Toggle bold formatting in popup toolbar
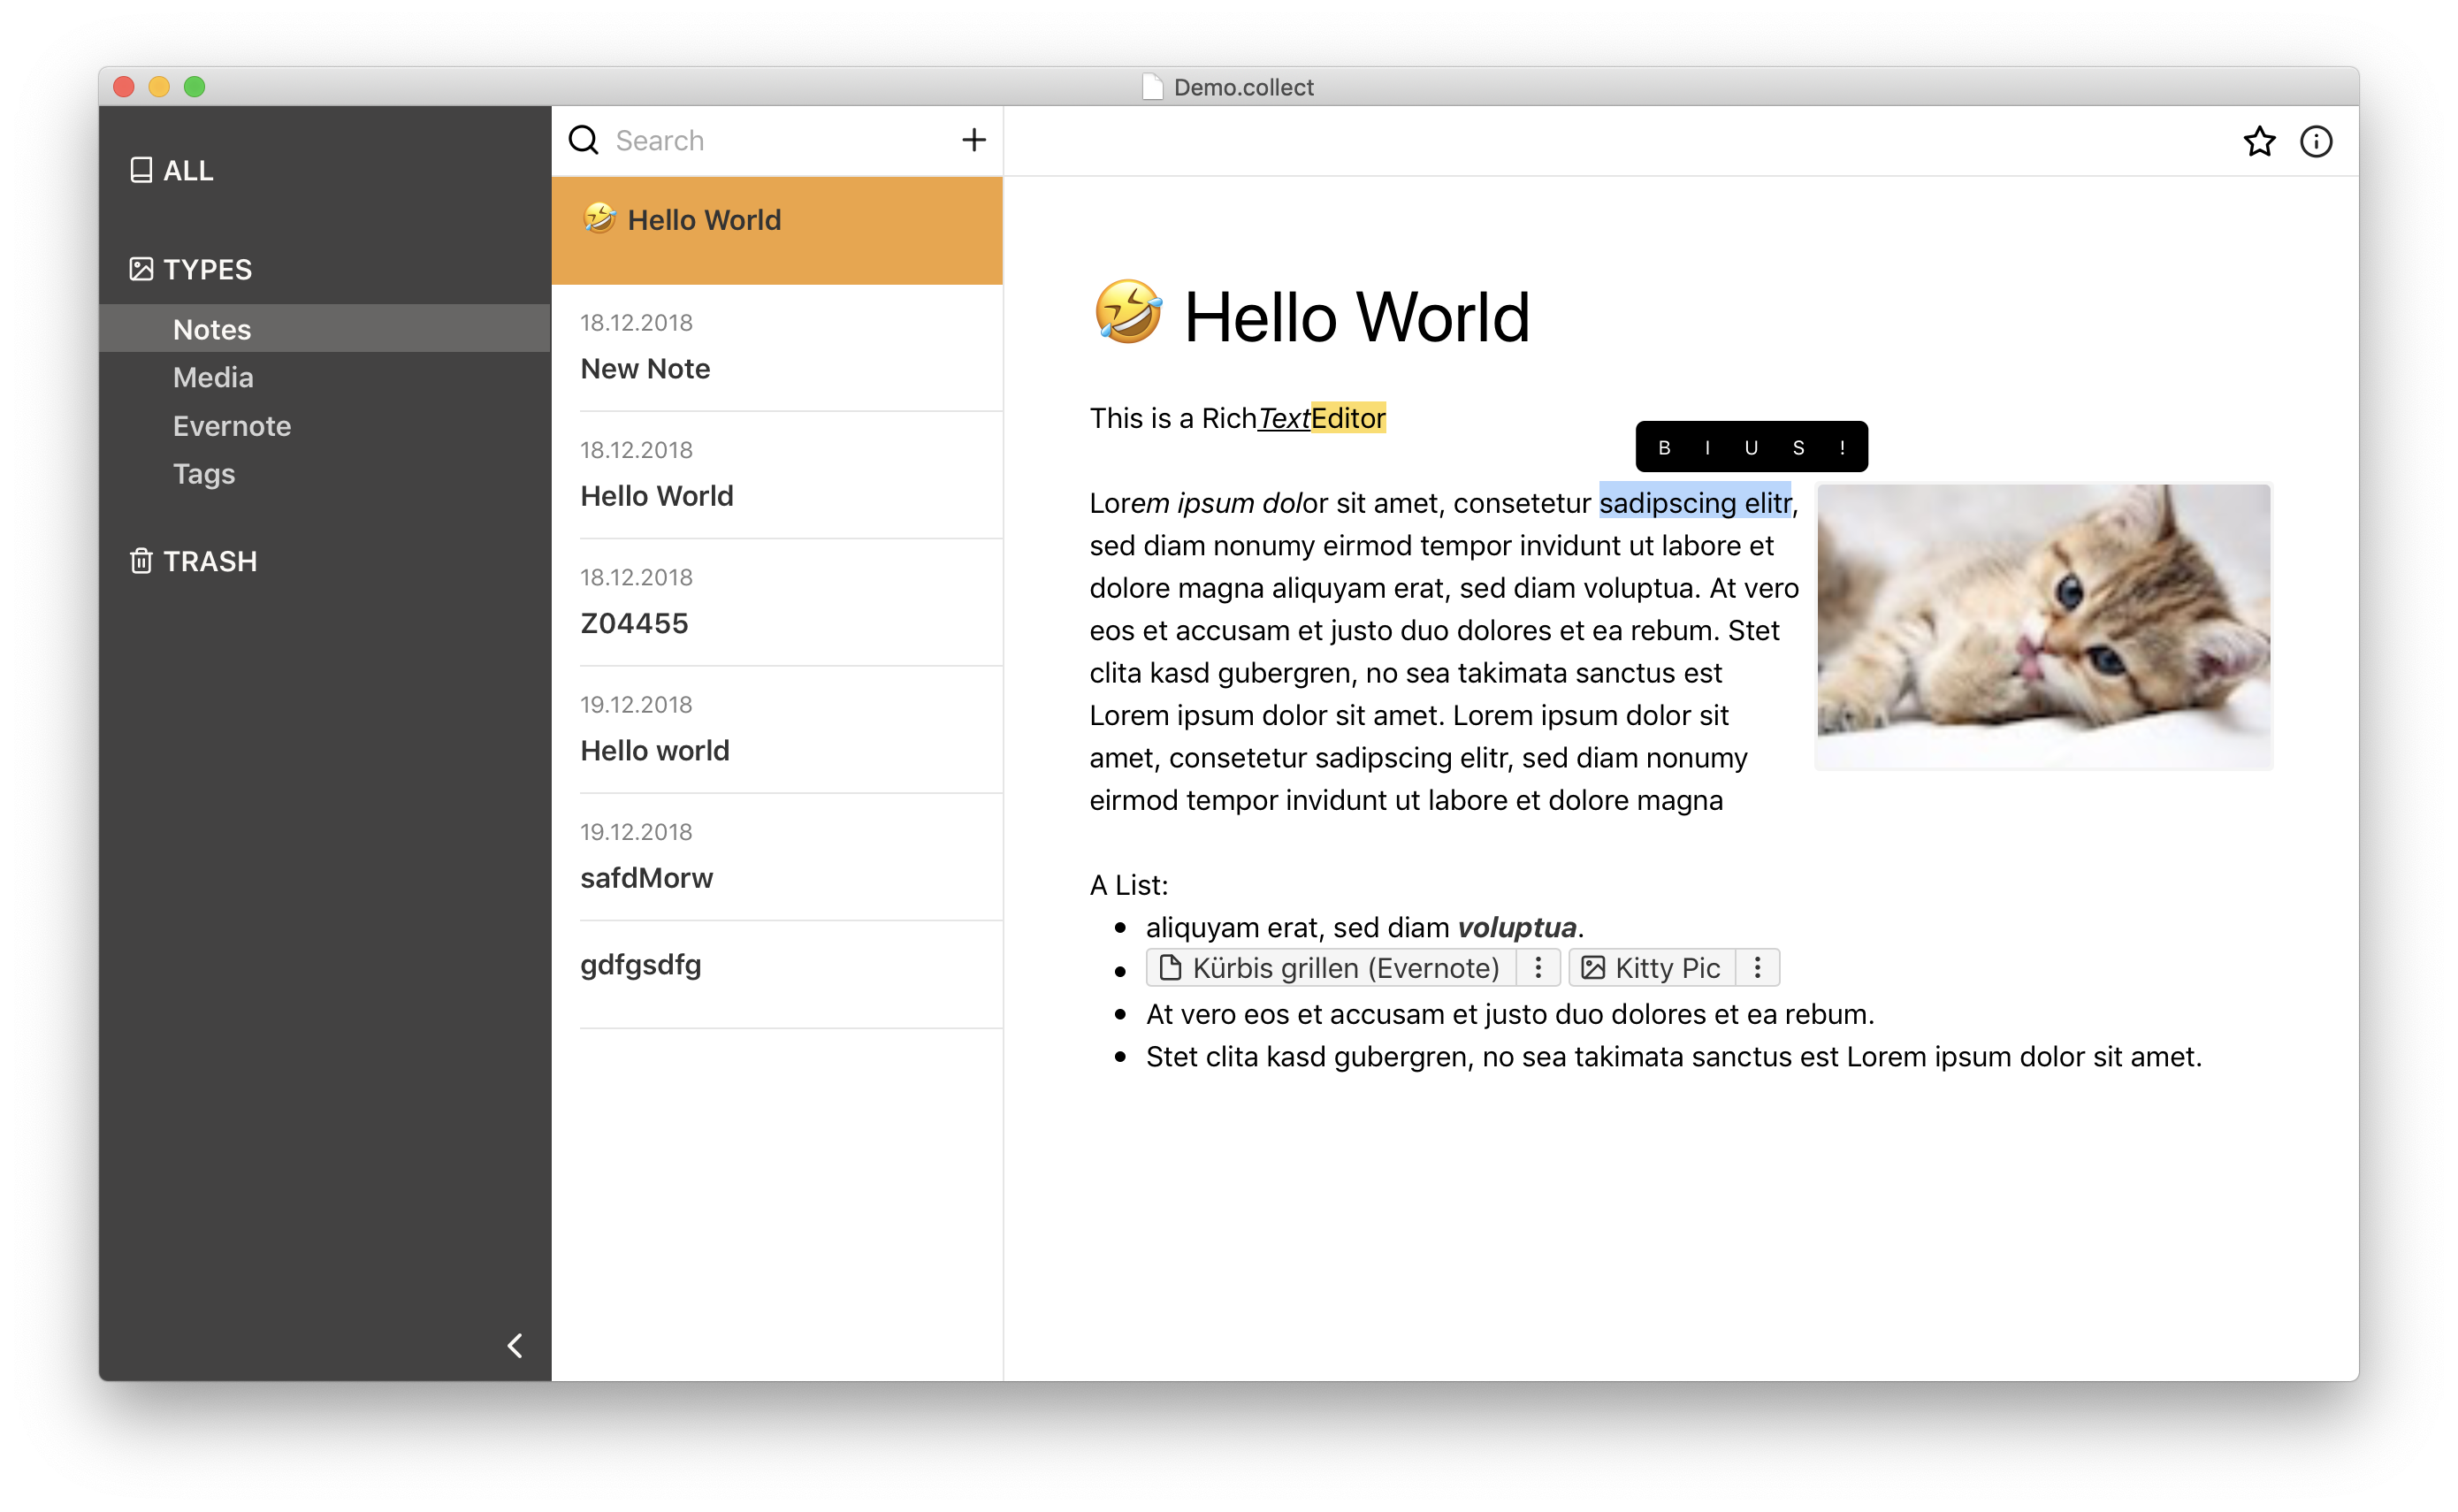The image size is (2458, 1512). (1664, 448)
